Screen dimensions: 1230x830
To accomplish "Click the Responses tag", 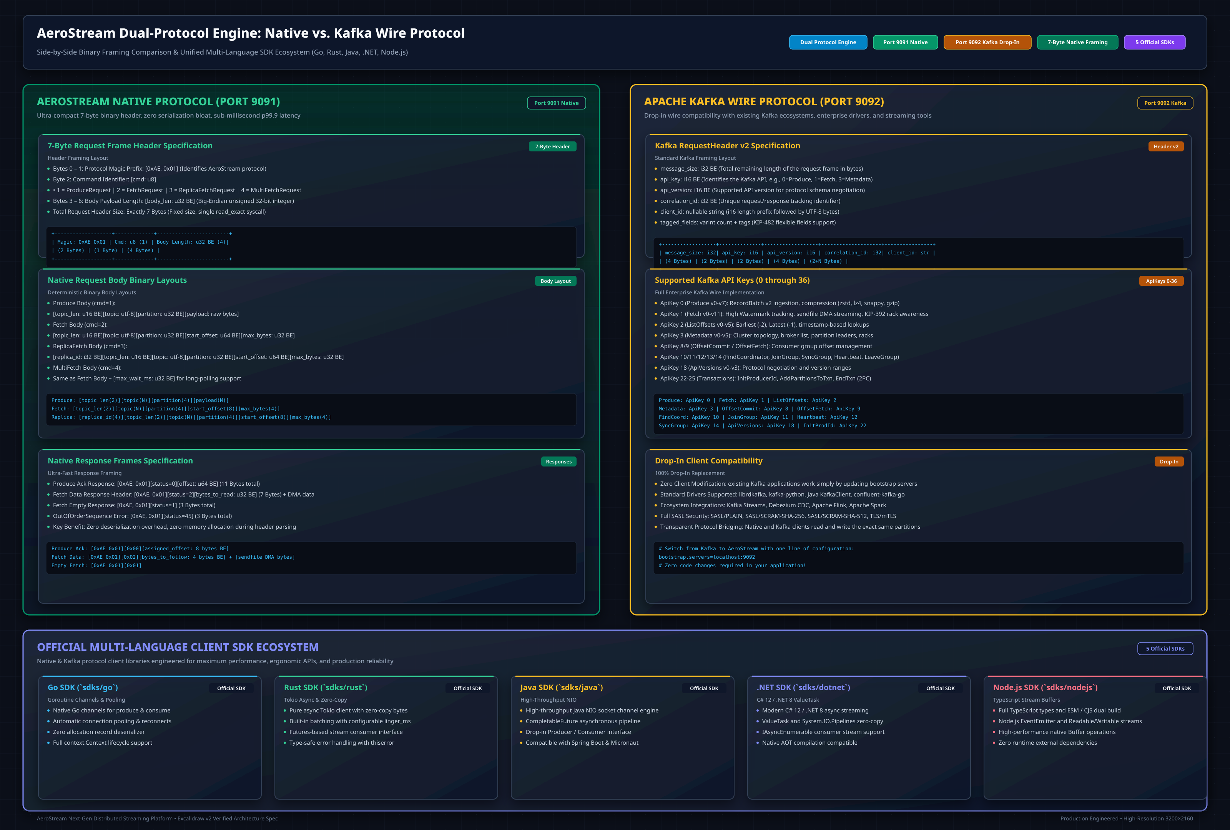I will 558,462.
